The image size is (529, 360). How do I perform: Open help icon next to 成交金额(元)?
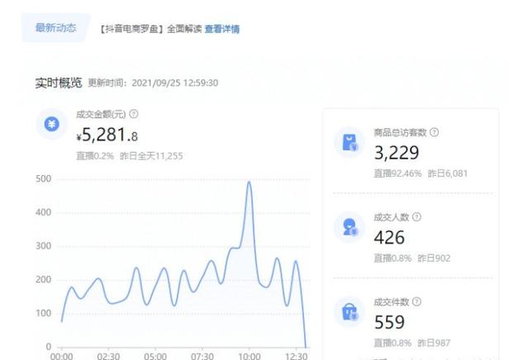(134, 114)
